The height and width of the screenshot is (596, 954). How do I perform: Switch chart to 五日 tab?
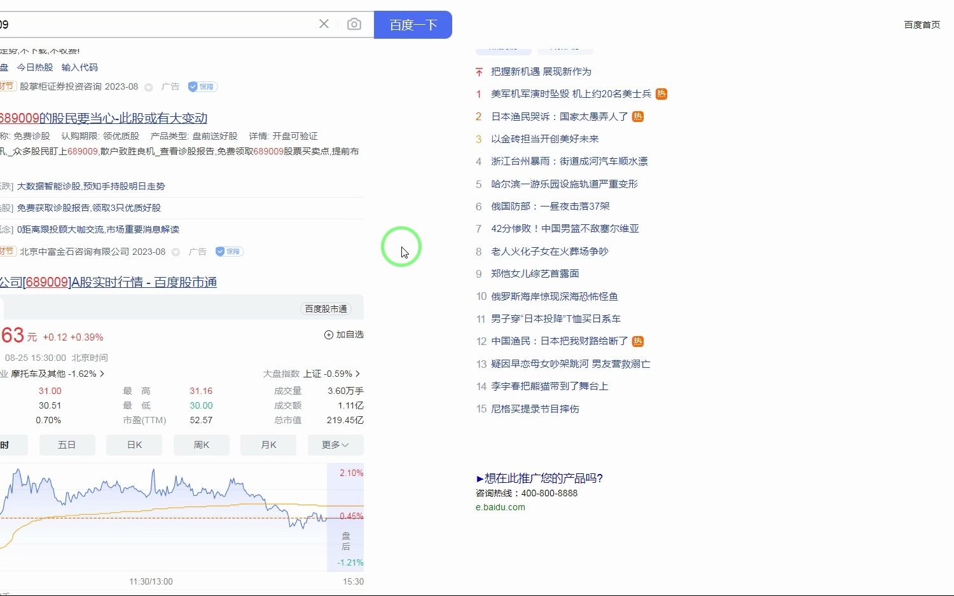coord(67,445)
